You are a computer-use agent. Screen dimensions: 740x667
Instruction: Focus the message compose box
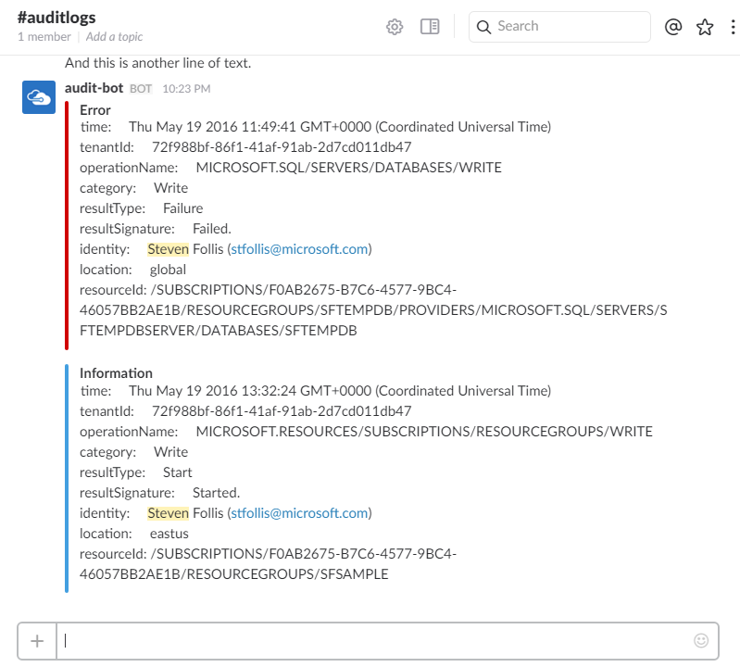(377, 640)
